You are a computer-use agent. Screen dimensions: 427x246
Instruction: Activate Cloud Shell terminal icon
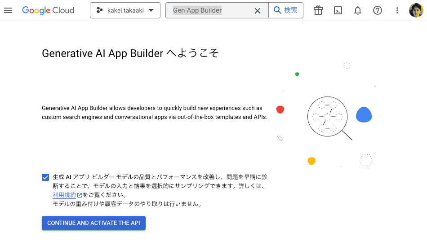click(338, 10)
